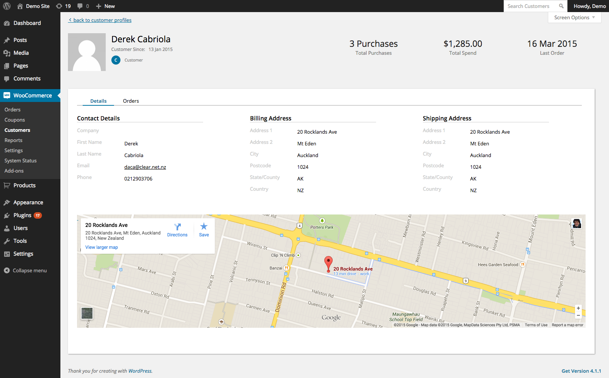Zoom in the map with plus button
Viewport: 609px width, 378px height.
click(578, 308)
